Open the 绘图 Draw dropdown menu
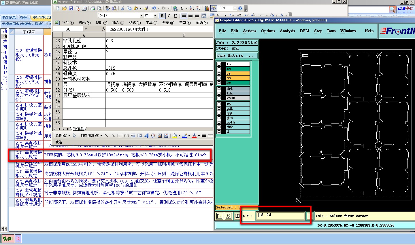This screenshot has height=245, width=415. [x=63, y=136]
